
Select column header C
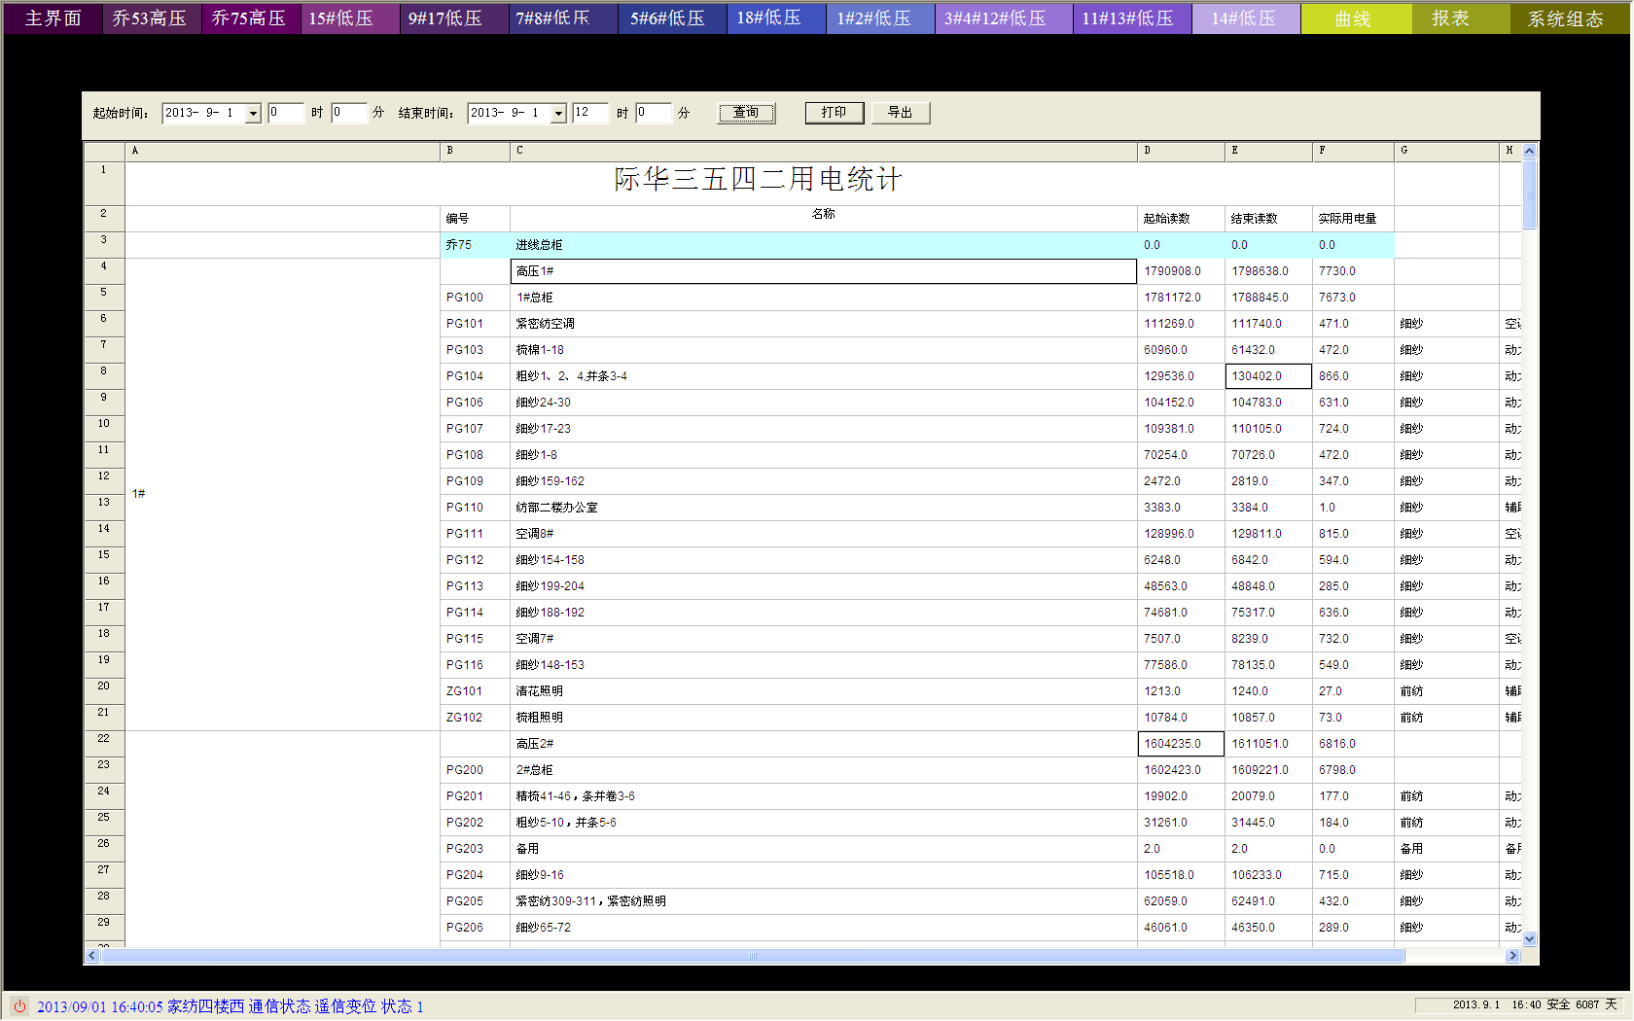click(823, 151)
